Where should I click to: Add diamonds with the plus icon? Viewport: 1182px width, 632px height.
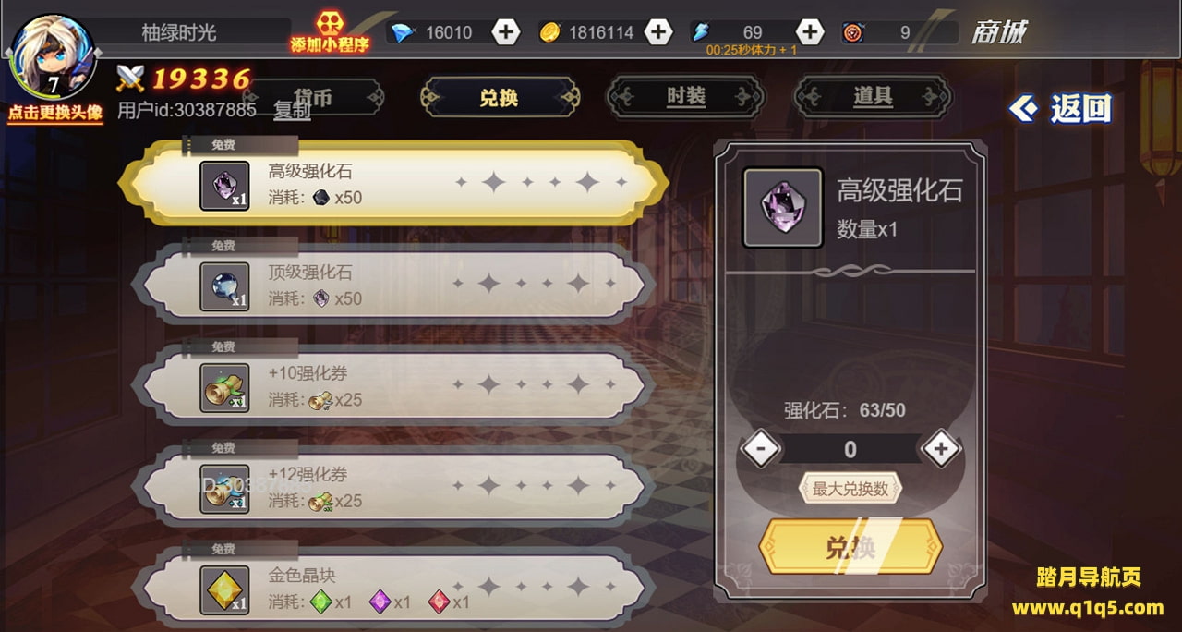505,32
